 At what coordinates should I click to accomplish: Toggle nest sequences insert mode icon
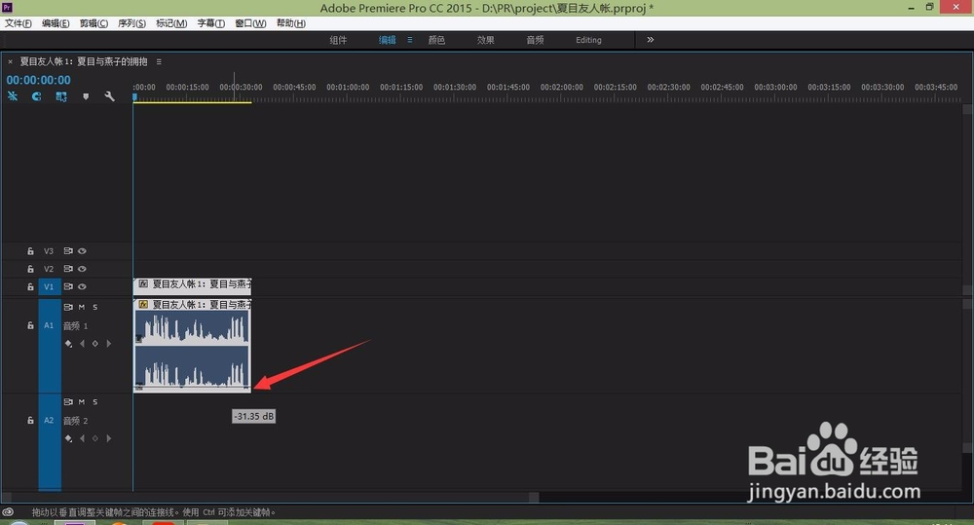point(13,96)
